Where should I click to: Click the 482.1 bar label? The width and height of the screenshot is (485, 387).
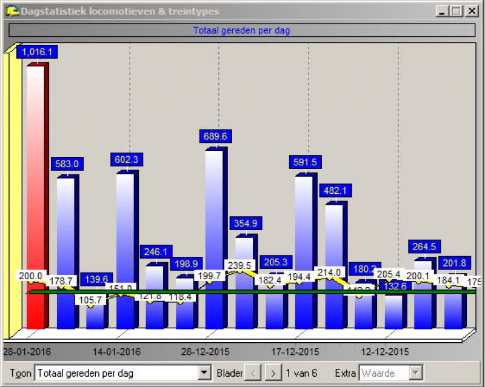pyautogui.click(x=335, y=190)
